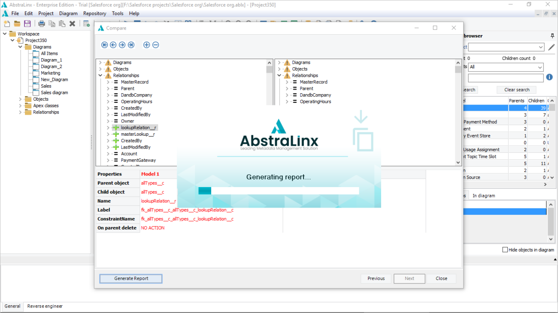Select the Save icon in the toolbar
558x313 pixels.
click(x=27, y=24)
